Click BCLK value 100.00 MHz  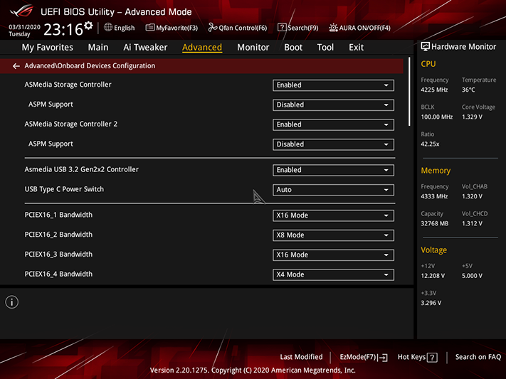(x=437, y=117)
